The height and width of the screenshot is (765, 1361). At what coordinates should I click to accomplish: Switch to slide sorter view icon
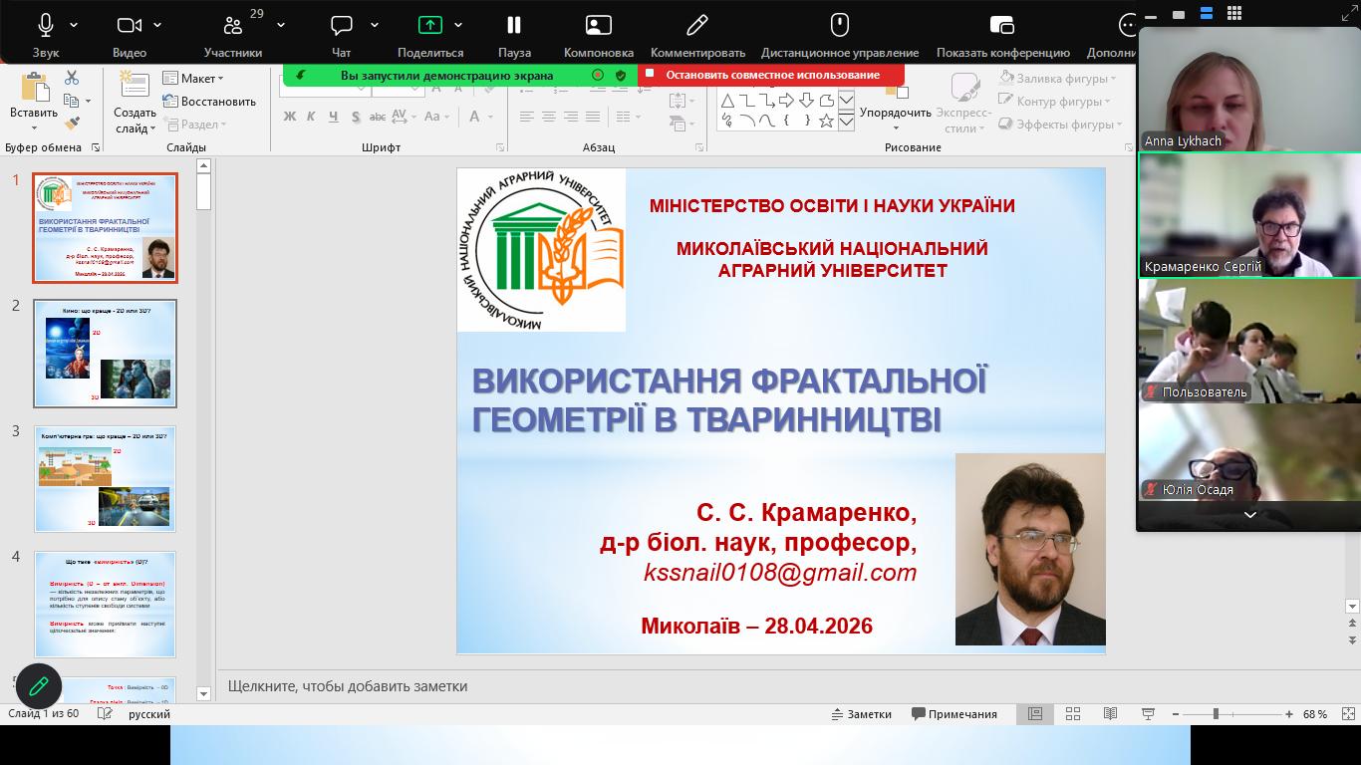[1073, 714]
